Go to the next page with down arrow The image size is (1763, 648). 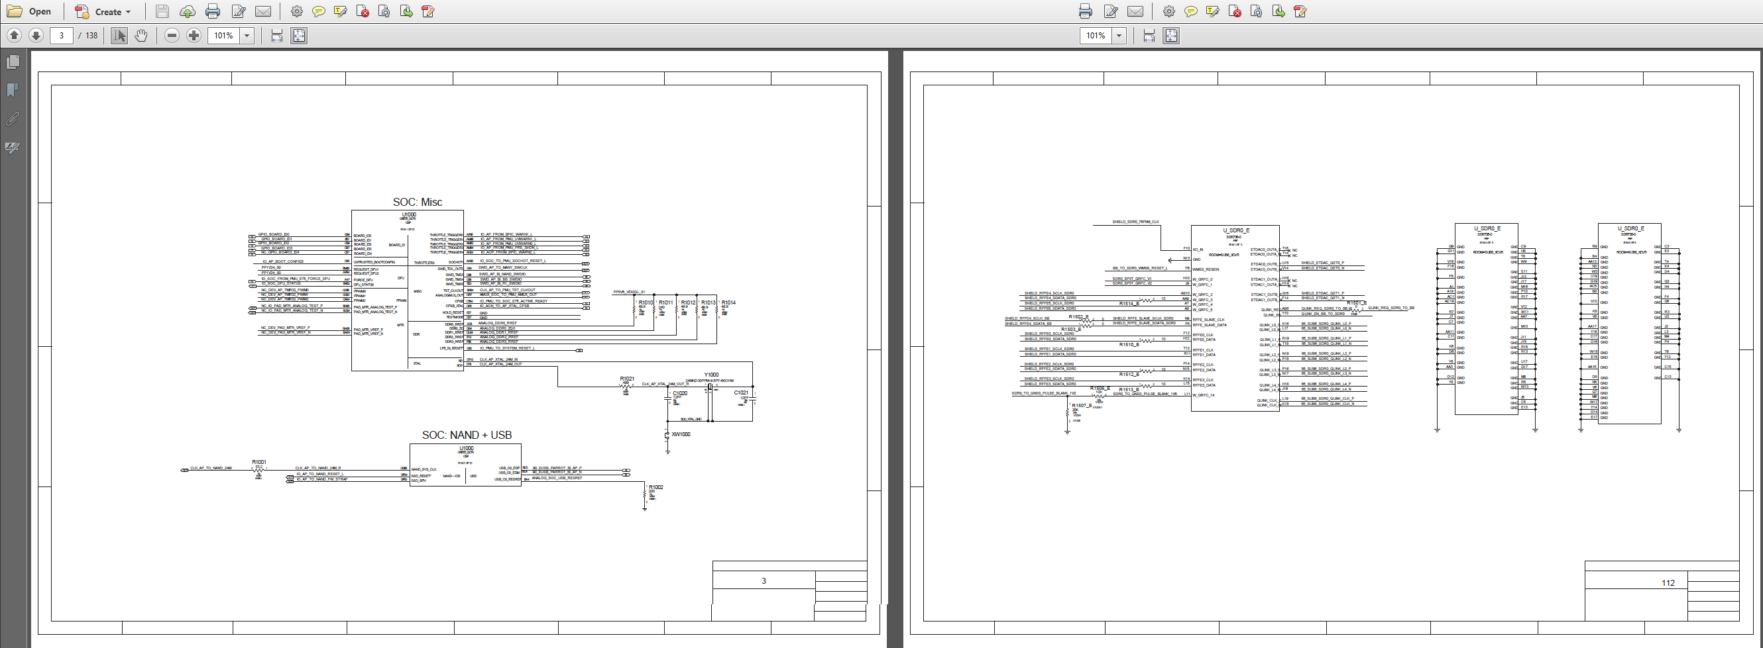[36, 36]
